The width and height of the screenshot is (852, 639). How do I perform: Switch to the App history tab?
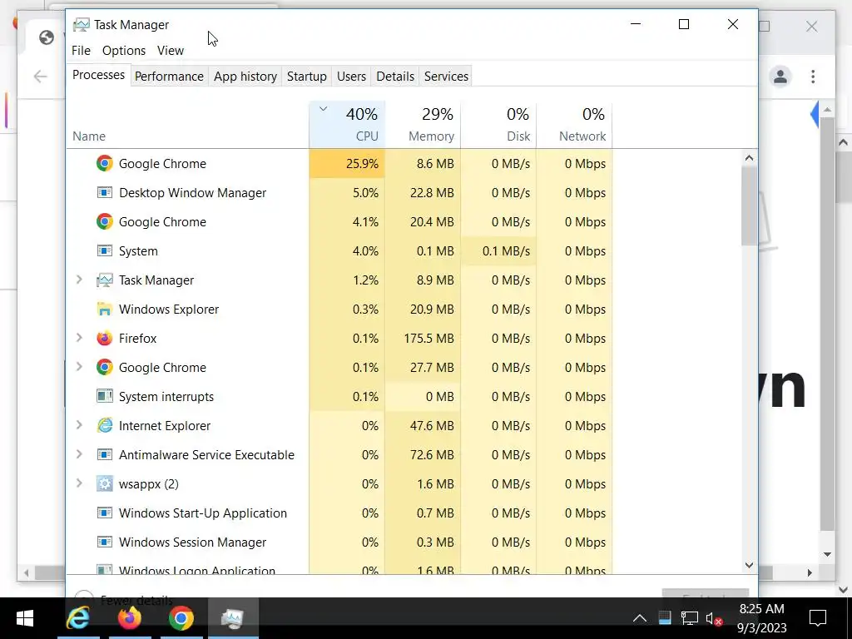[x=245, y=76]
